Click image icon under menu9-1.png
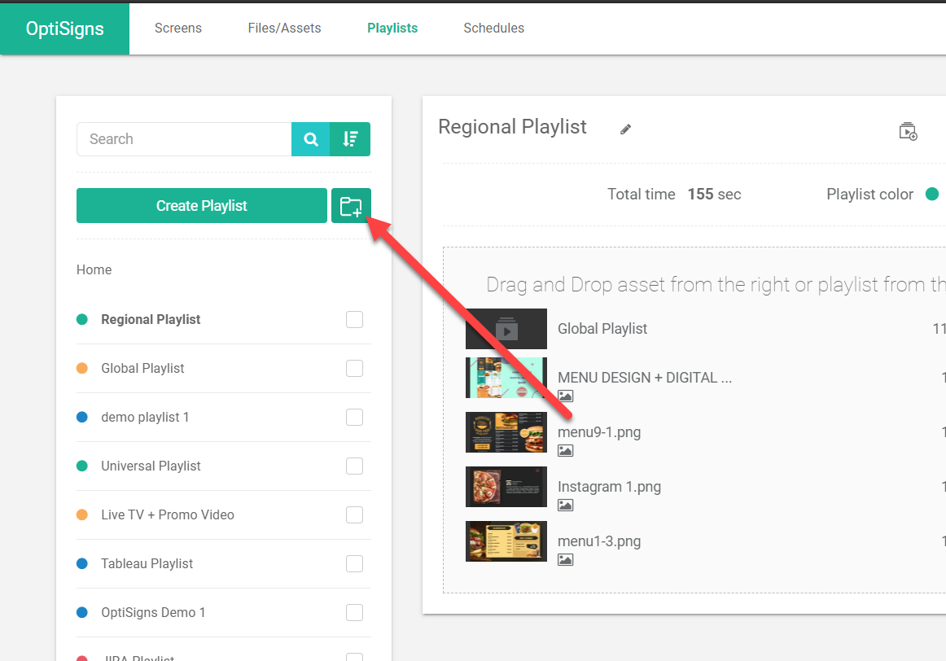Screen dimensions: 946x661 coord(565,451)
